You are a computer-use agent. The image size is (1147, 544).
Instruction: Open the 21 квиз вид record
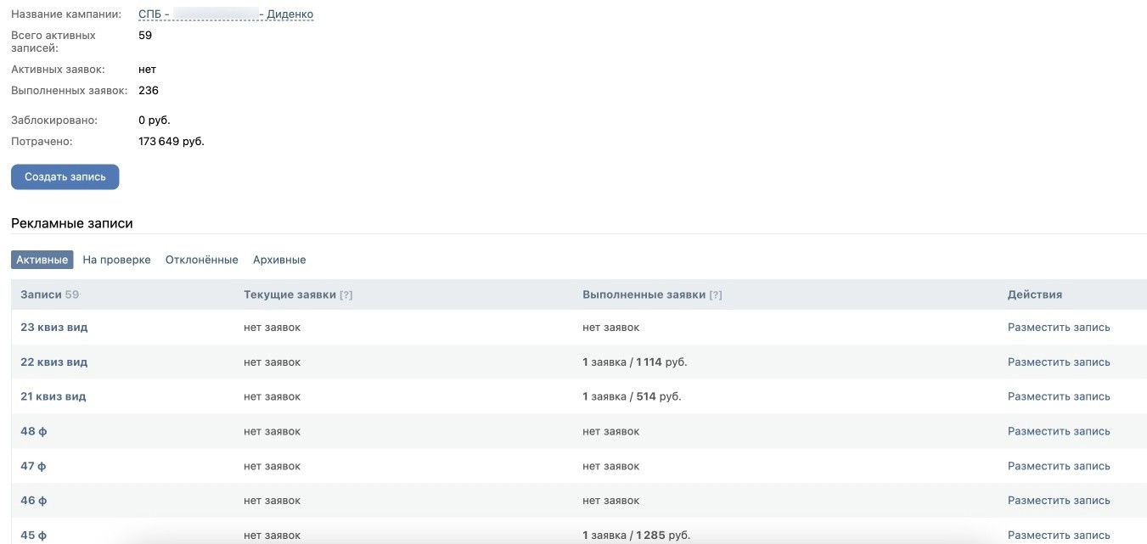(53, 396)
